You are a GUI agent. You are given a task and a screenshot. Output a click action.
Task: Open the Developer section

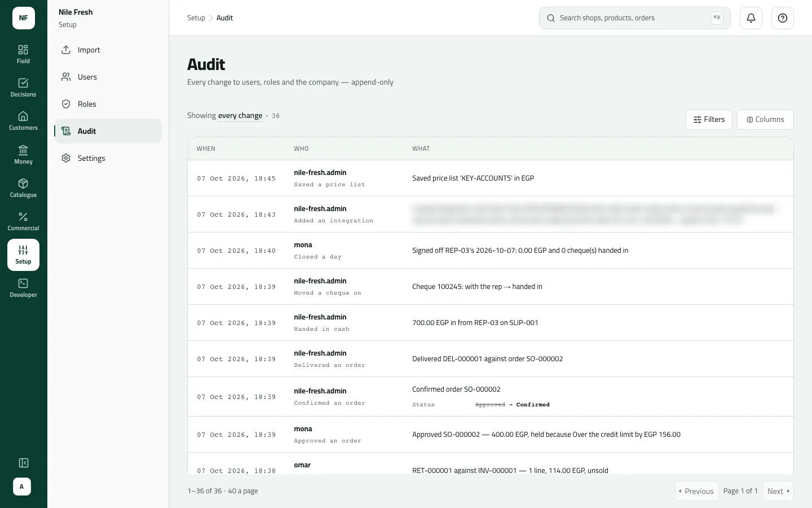[x=23, y=288]
